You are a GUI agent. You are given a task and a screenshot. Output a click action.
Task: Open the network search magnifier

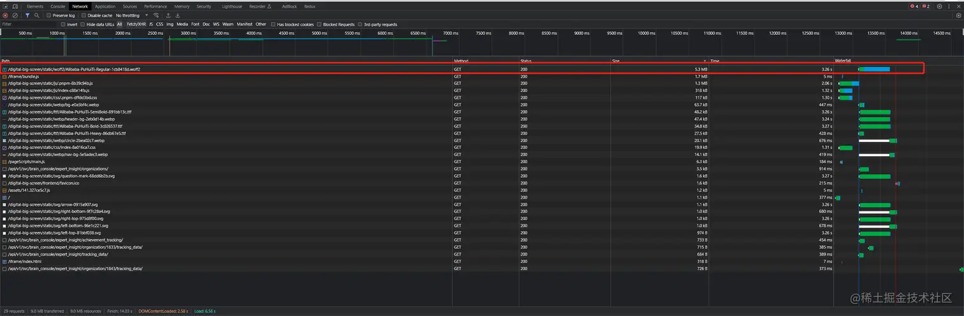[37, 15]
